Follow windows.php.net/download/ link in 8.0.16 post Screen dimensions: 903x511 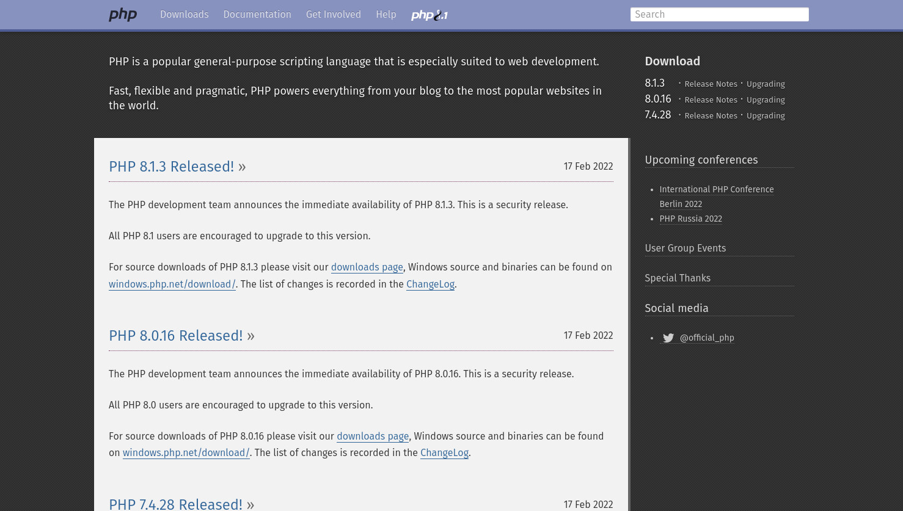[186, 453]
